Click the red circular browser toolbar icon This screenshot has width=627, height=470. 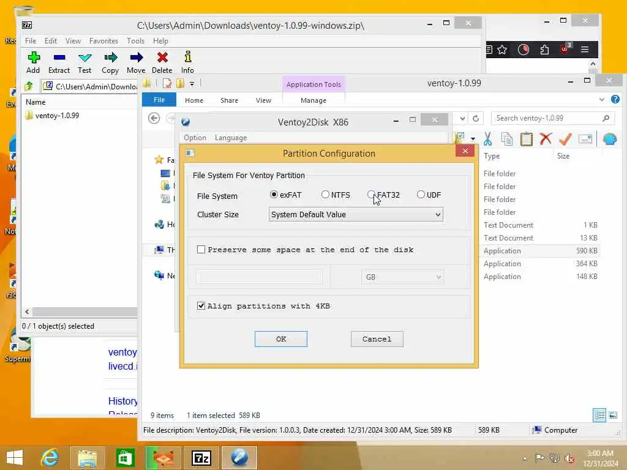[524, 50]
